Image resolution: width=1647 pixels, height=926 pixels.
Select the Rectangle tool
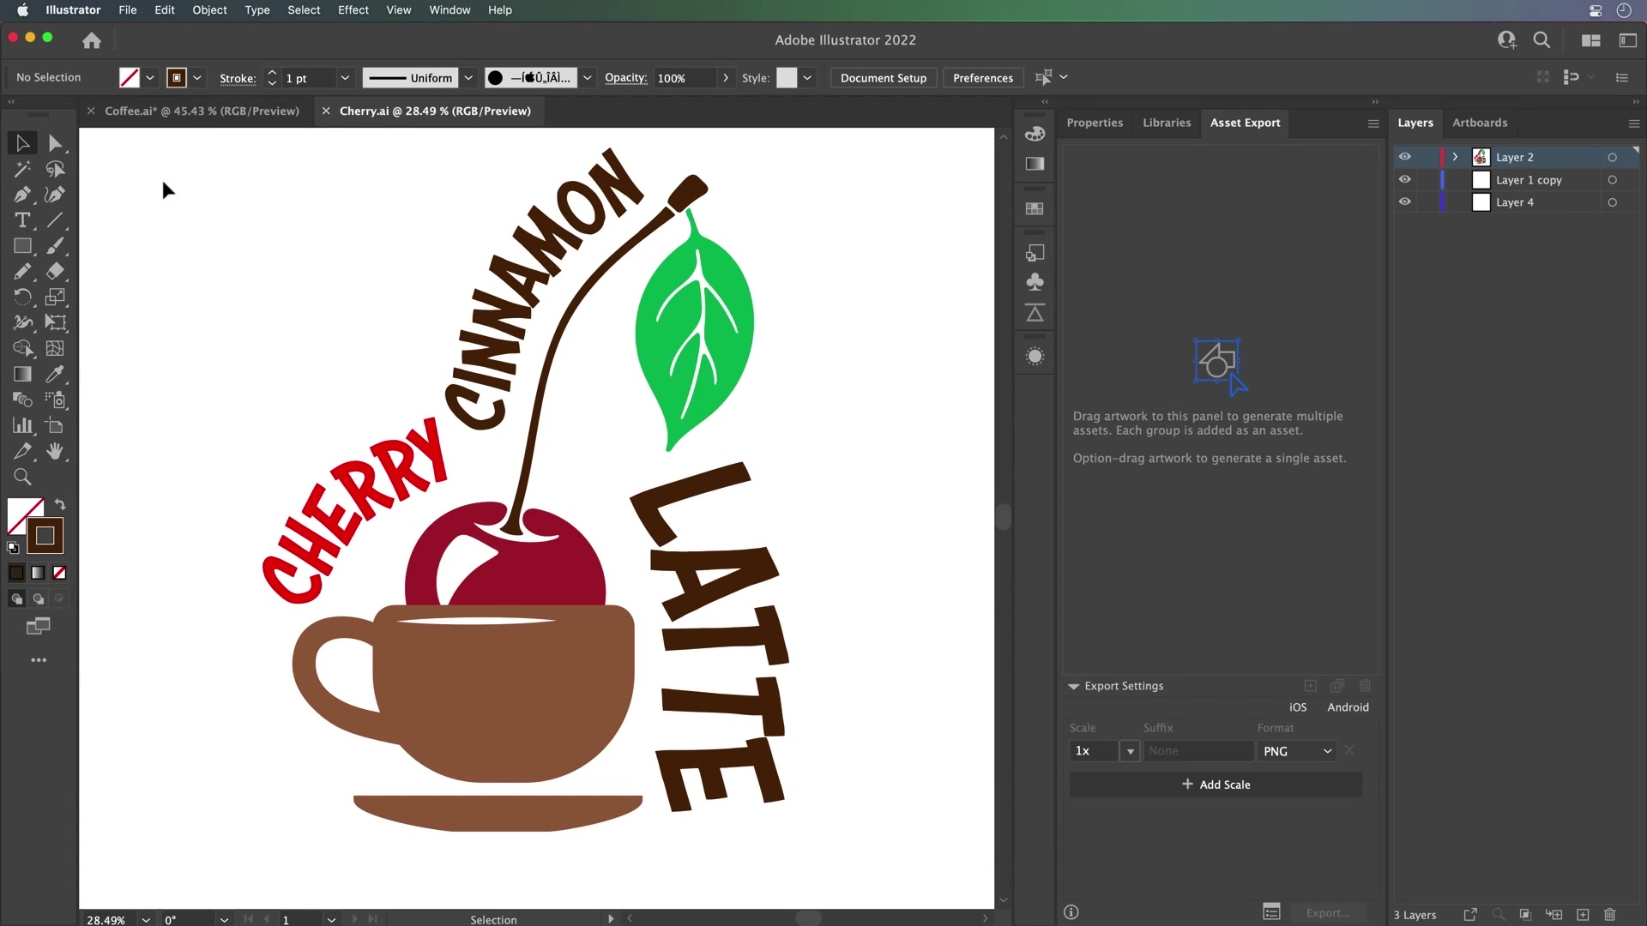point(22,246)
